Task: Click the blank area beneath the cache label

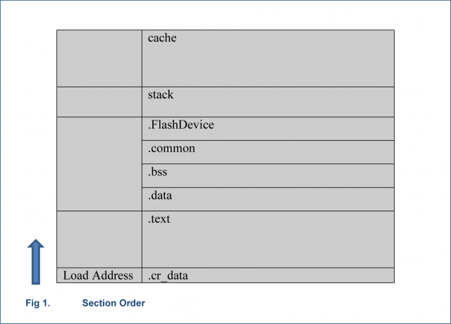Action: click(x=268, y=67)
